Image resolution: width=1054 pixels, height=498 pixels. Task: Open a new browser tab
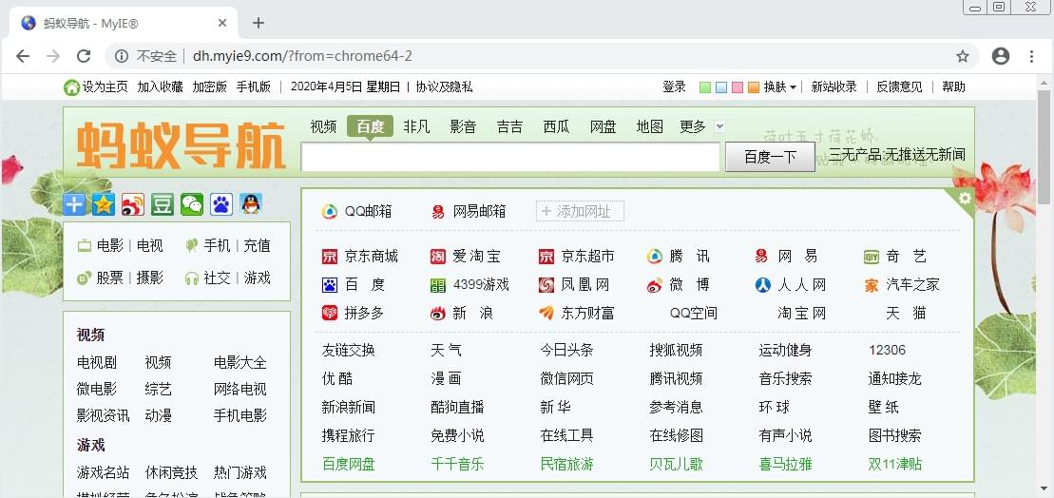[259, 24]
